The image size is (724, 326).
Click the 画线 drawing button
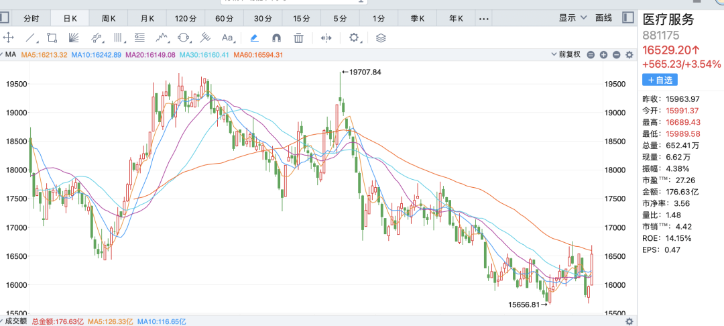tap(603, 18)
